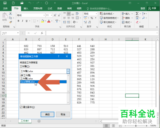The width and height of the screenshot is (160, 128).
Task: Switch to the 公式 Formulas tab
Action: (x=50, y=8)
